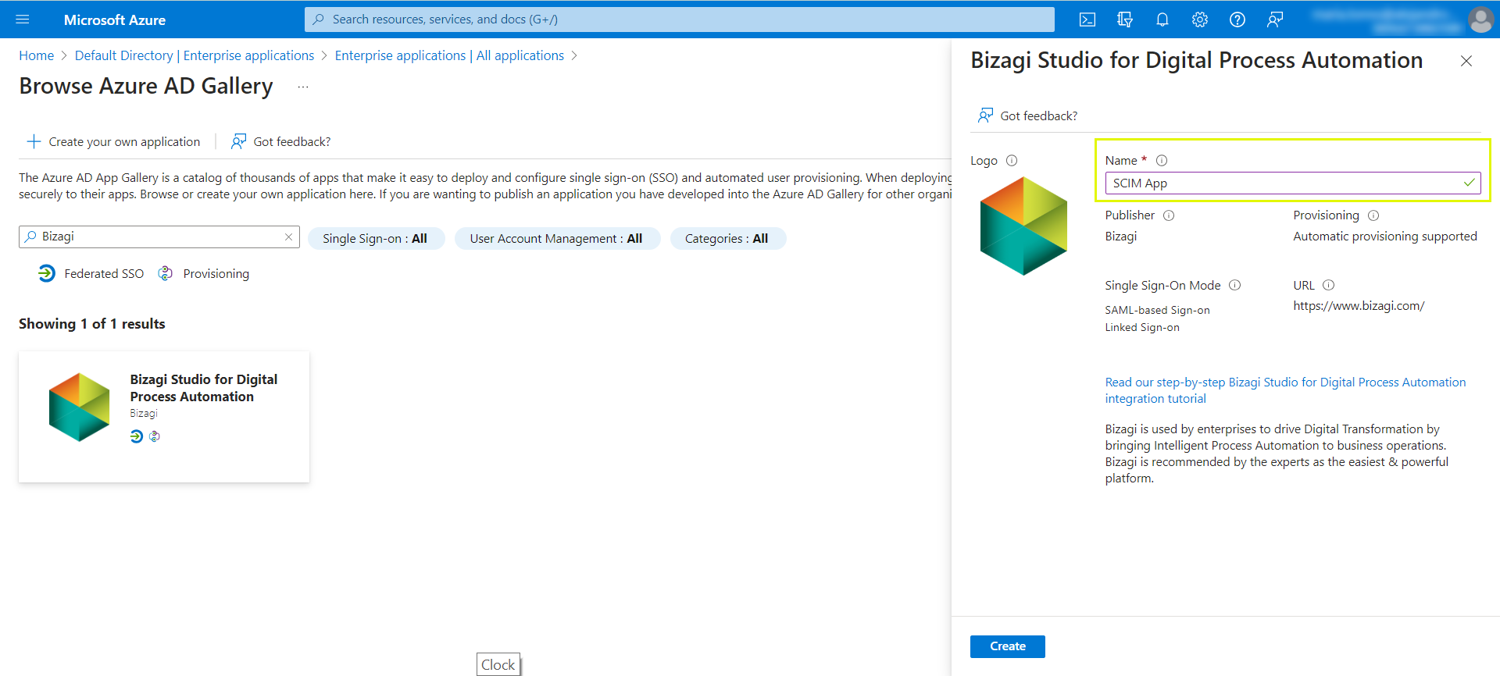Image resolution: width=1500 pixels, height=676 pixels.
Task: Click the Microsoft Azure logo text
Action: (x=115, y=20)
